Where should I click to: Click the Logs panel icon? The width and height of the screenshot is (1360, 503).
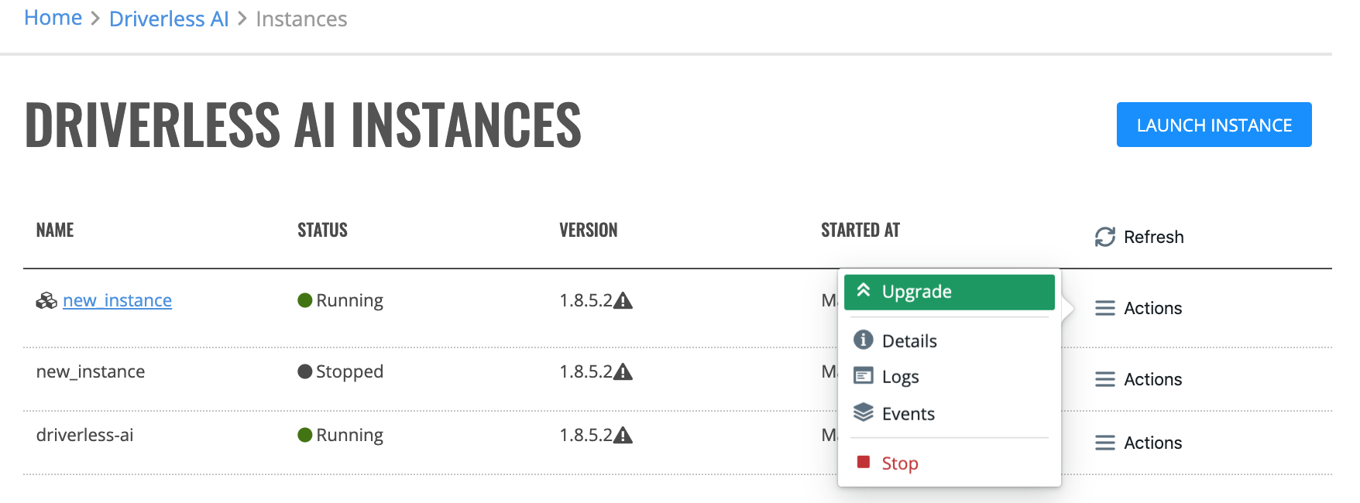point(863,376)
